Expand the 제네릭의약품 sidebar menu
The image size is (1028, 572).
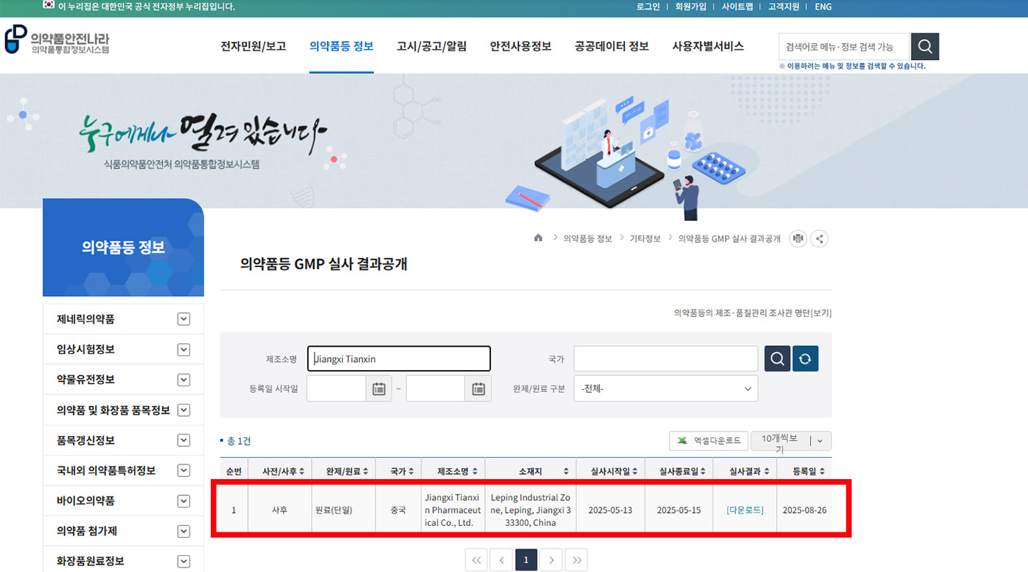click(184, 320)
